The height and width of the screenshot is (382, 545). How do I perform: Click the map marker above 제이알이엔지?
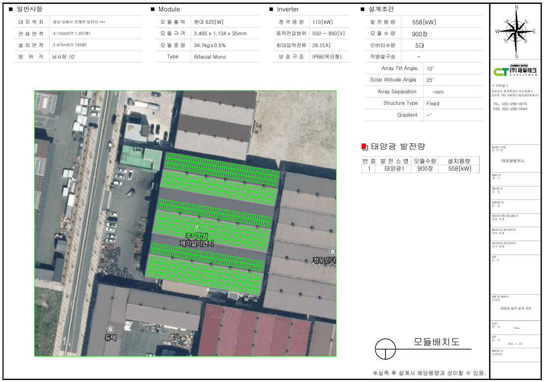point(197,228)
